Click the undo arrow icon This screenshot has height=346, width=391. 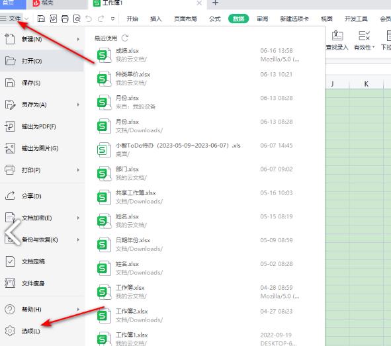point(89,19)
